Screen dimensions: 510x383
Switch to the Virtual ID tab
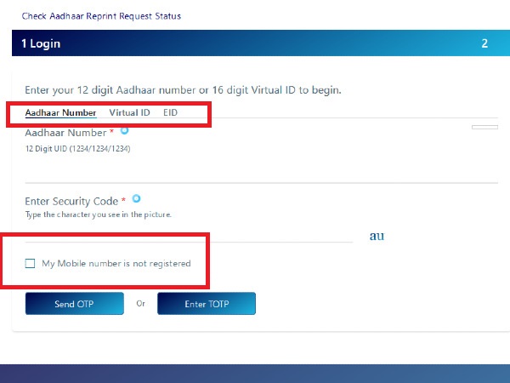[129, 112]
